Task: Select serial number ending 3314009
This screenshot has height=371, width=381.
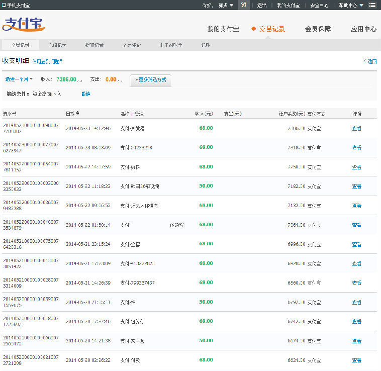Action: pyautogui.click(x=31, y=283)
